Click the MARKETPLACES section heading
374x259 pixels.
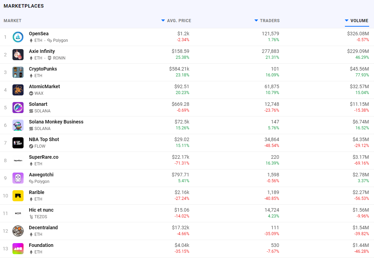(x=24, y=6)
